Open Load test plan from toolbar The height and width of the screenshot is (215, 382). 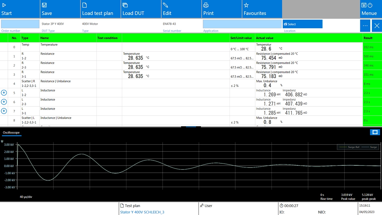point(101,9)
